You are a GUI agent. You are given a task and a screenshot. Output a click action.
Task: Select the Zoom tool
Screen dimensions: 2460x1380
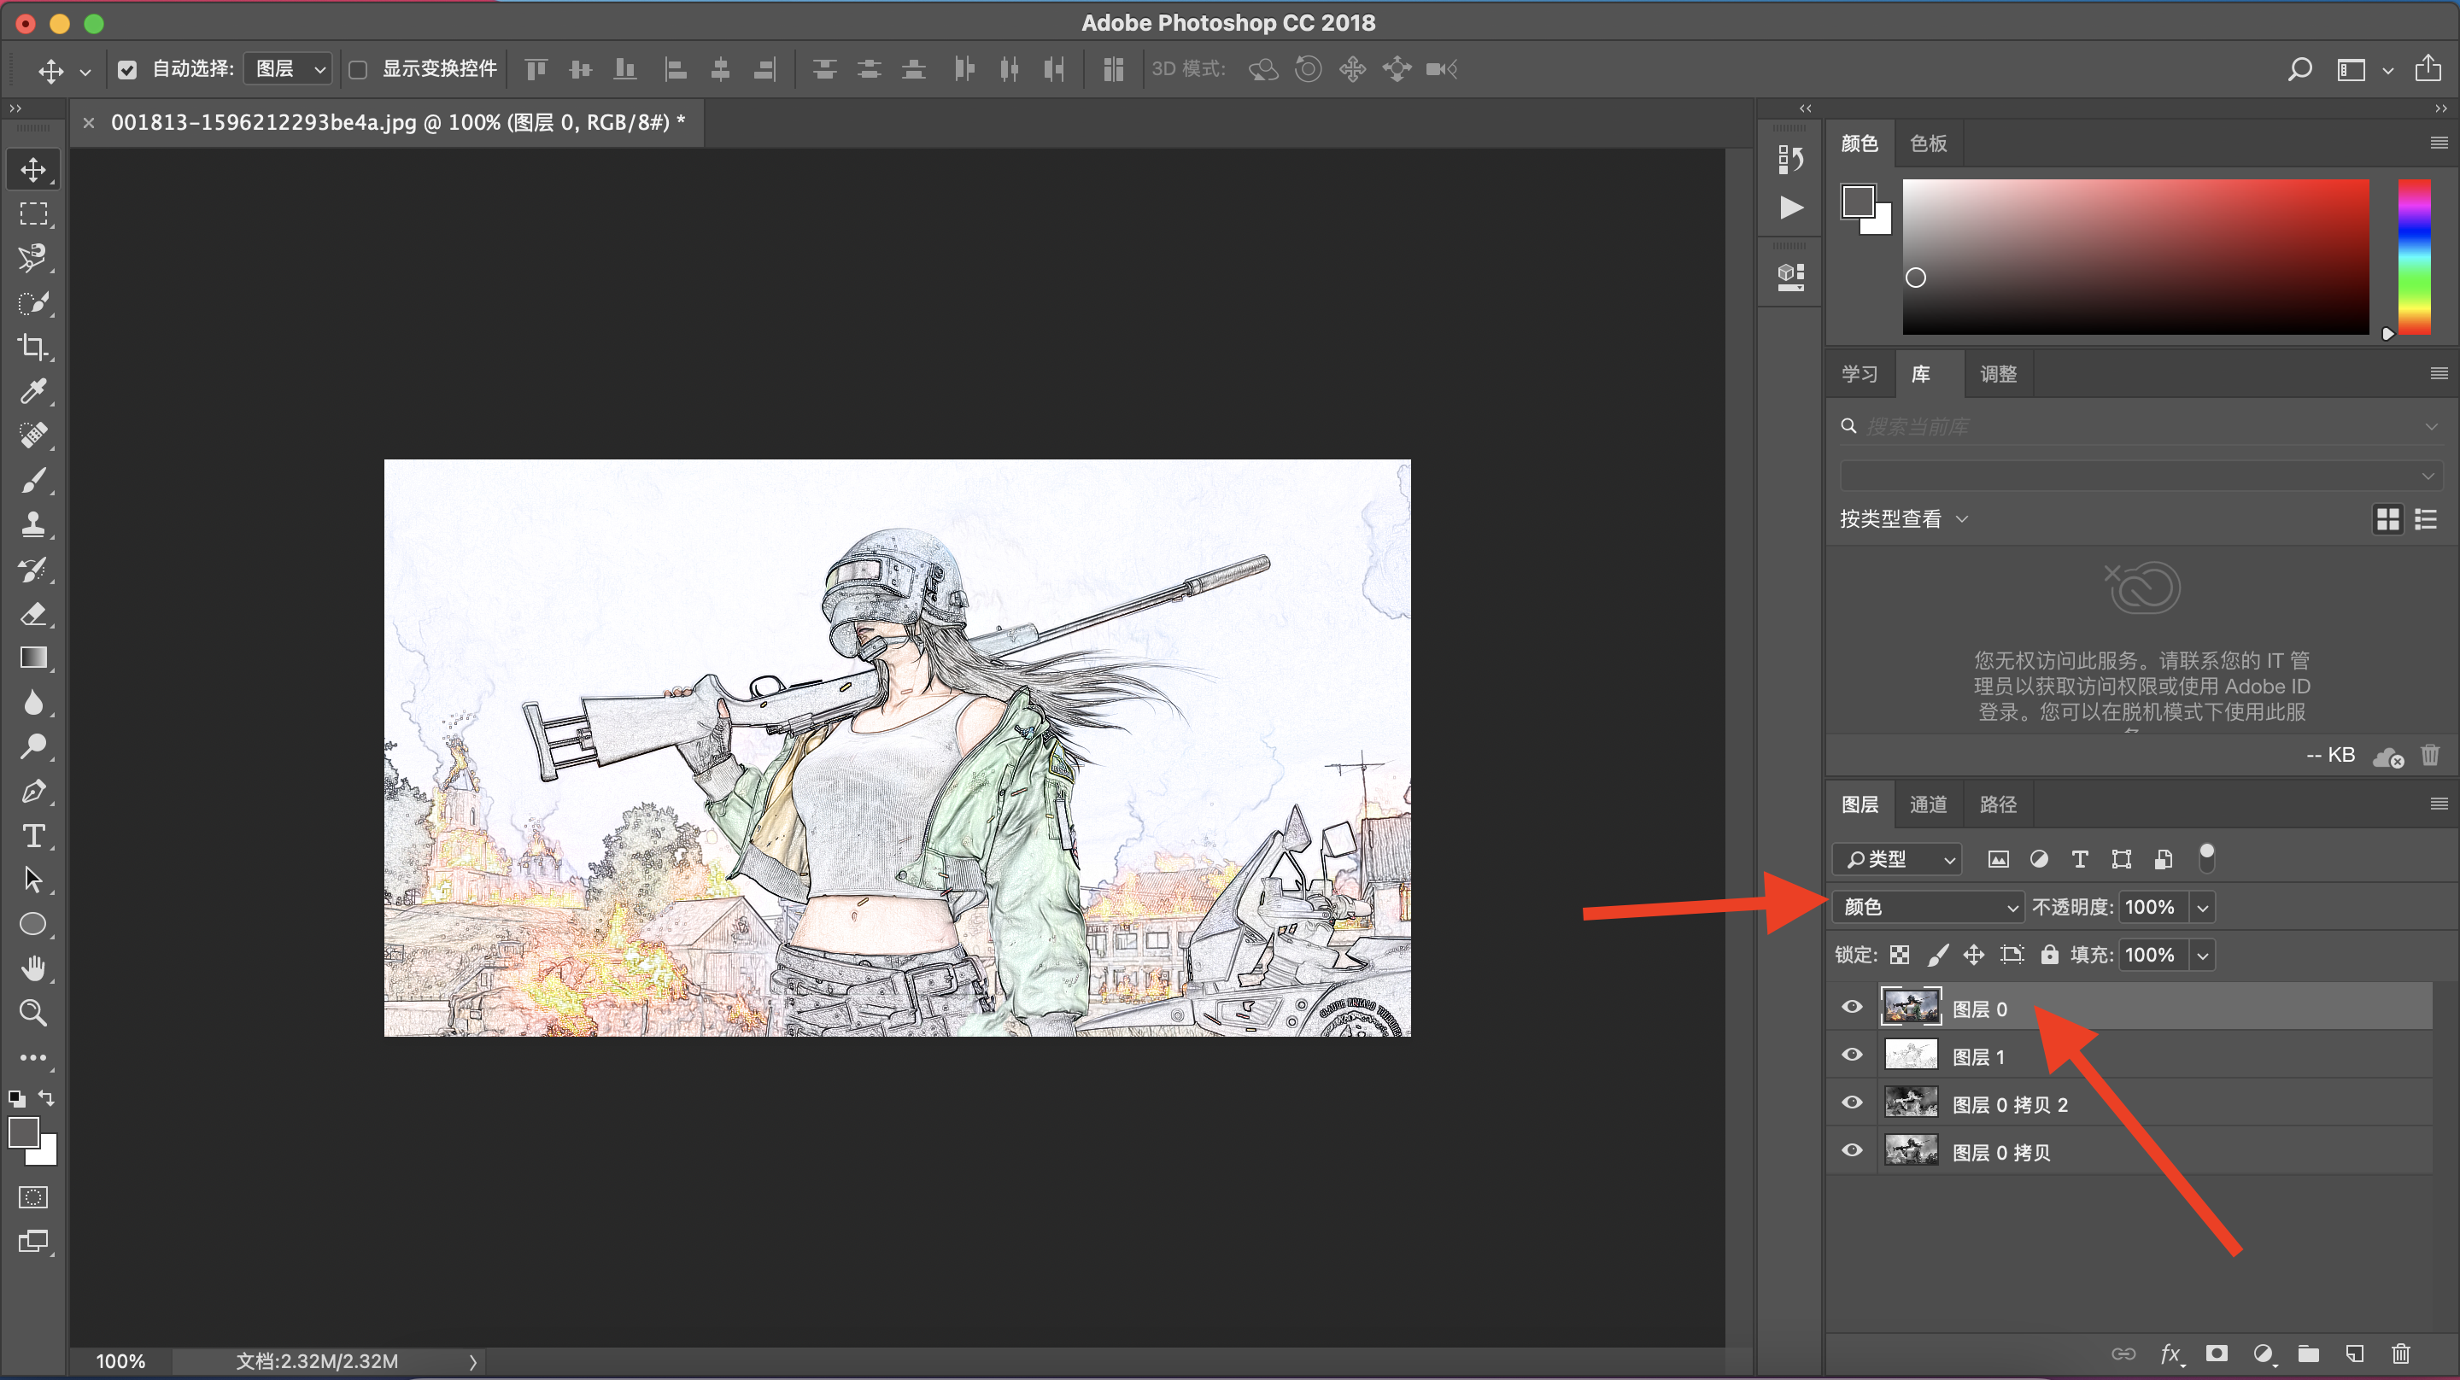pos(33,1012)
